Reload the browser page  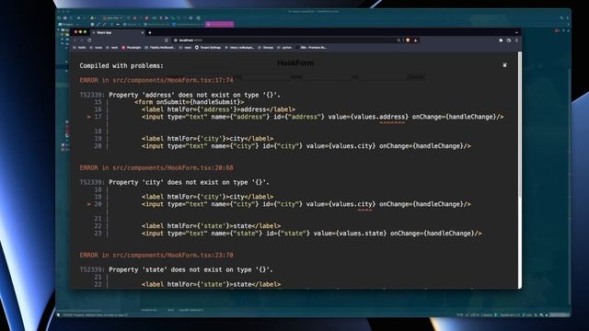[89, 40]
